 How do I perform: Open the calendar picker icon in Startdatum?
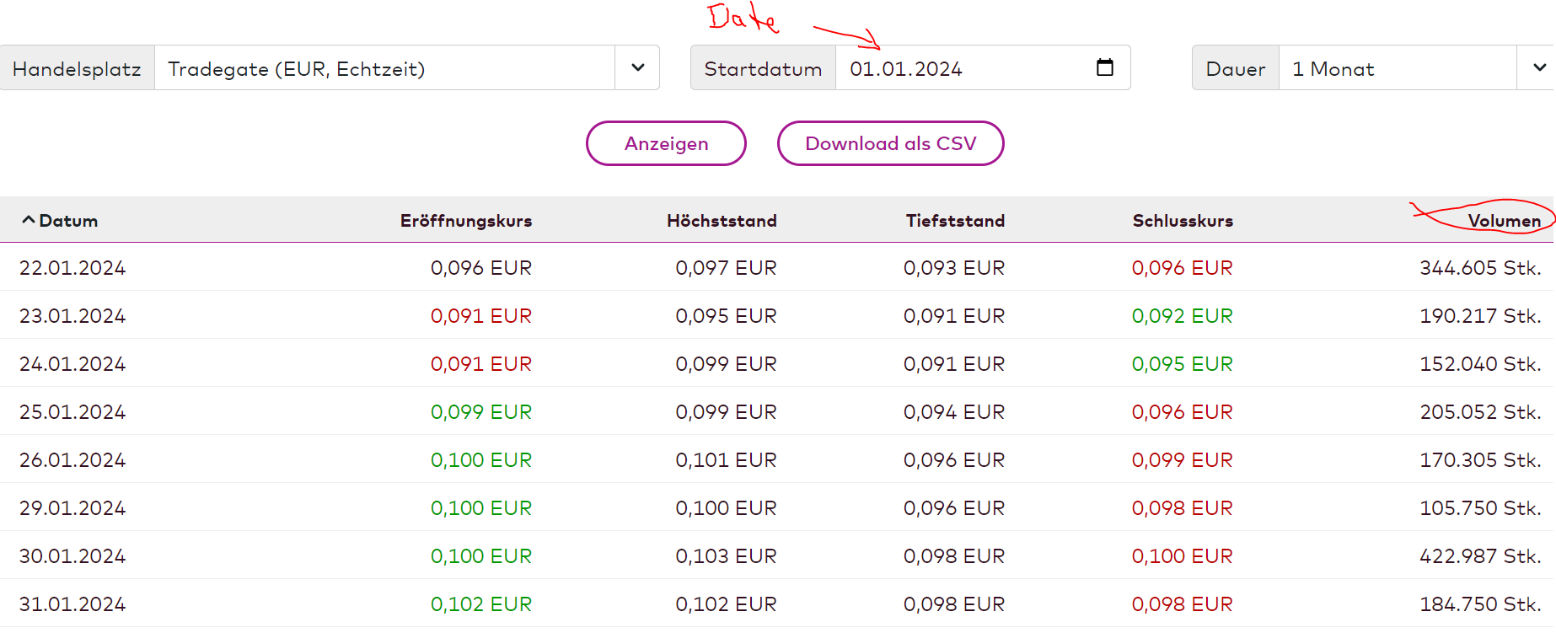(x=1104, y=67)
